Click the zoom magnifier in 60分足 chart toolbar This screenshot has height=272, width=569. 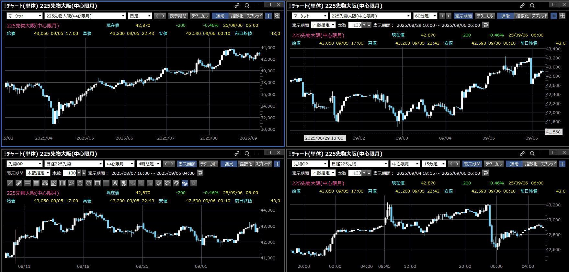pos(563,16)
